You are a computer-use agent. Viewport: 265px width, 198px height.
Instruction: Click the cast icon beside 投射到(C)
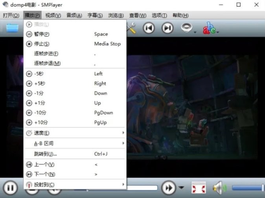[29, 185]
